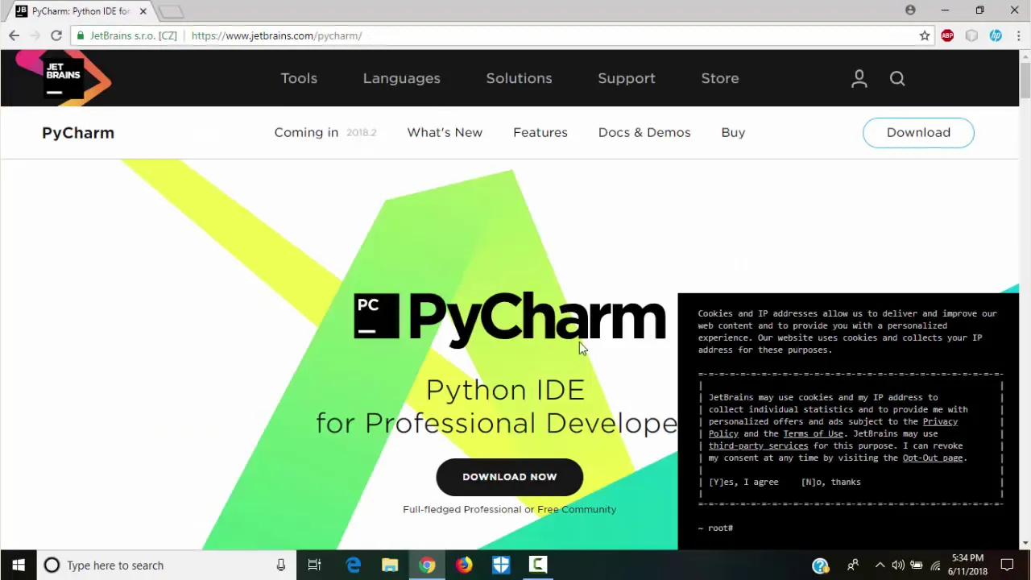Open the What's New page
This screenshot has width=1031, height=580.
point(445,132)
